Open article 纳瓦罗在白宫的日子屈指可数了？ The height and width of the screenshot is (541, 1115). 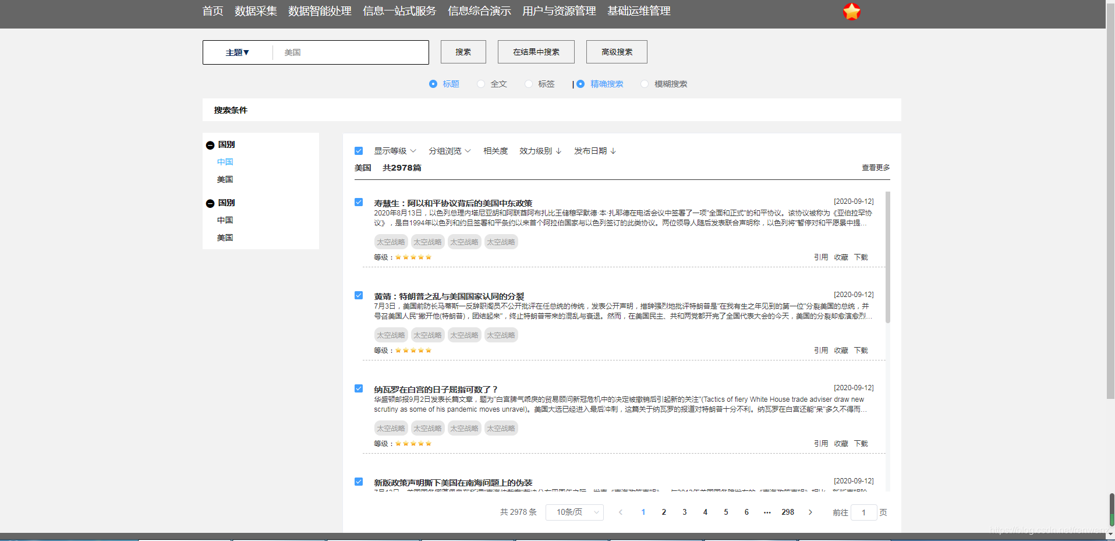pyautogui.click(x=436, y=390)
